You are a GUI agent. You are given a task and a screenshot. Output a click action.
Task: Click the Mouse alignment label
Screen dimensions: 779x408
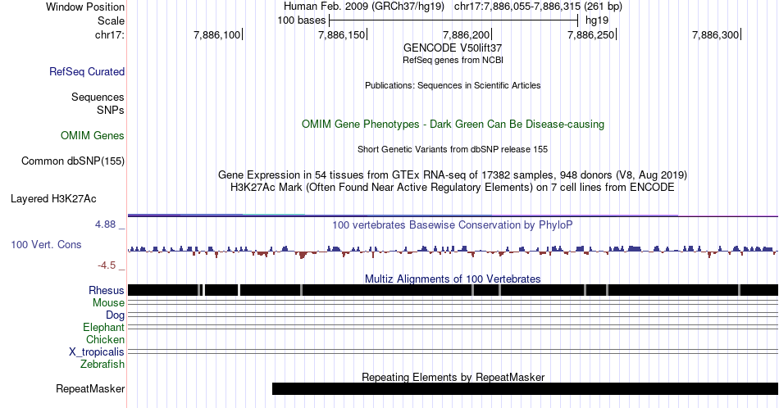click(x=108, y=303)
